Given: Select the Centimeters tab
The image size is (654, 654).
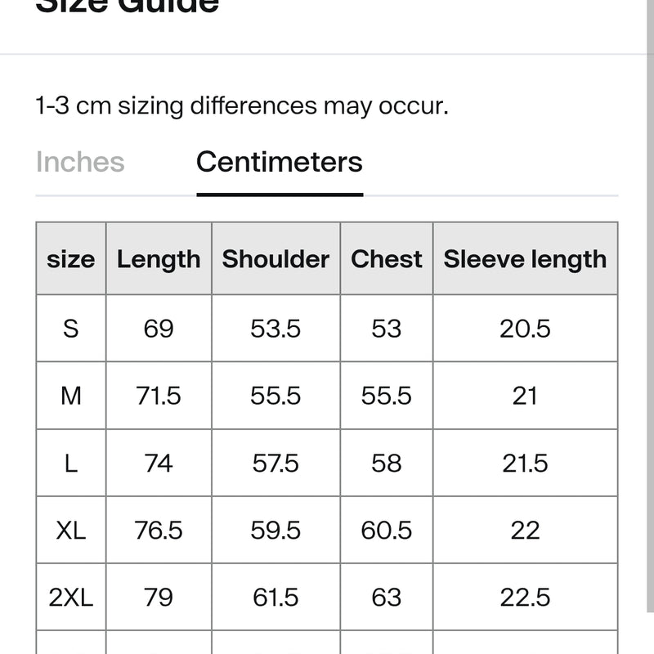Looking at the screenshot, I should [x=280, y=162].
